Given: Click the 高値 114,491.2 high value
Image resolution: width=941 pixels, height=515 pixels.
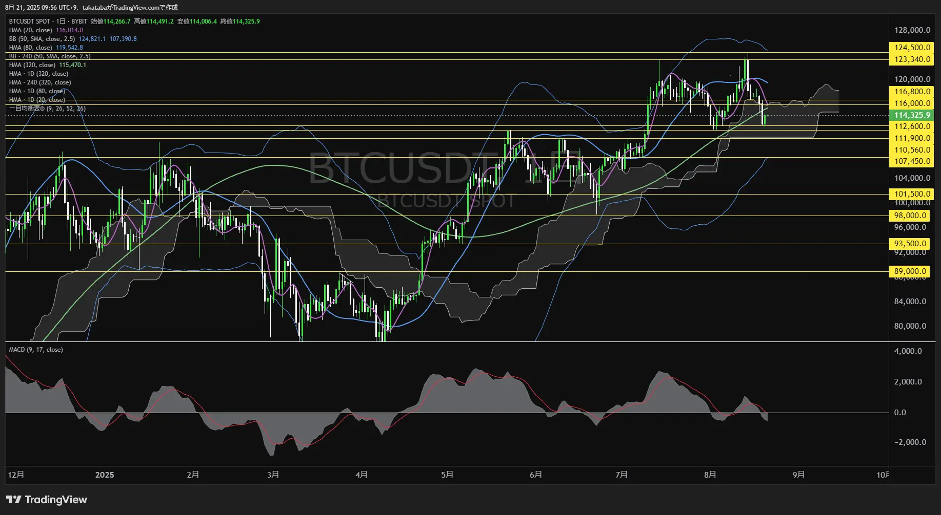Looking at the screenshot, I should click(154, 22).
